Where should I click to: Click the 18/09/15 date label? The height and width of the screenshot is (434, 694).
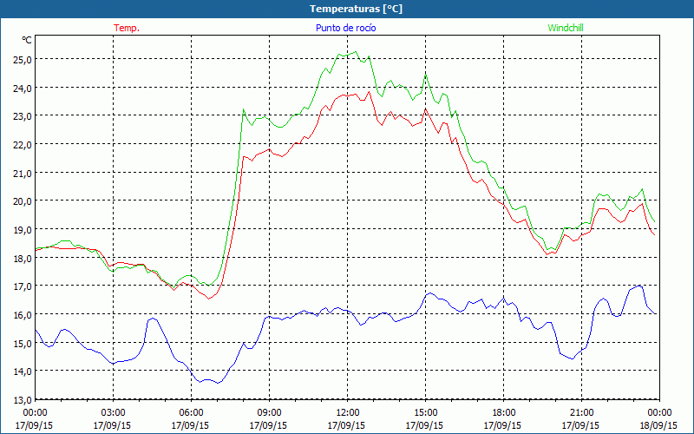[x=658, y=425]
